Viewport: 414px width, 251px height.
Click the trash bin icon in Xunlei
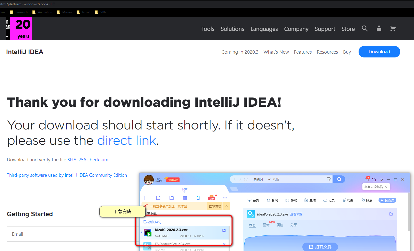coord(185,198)
